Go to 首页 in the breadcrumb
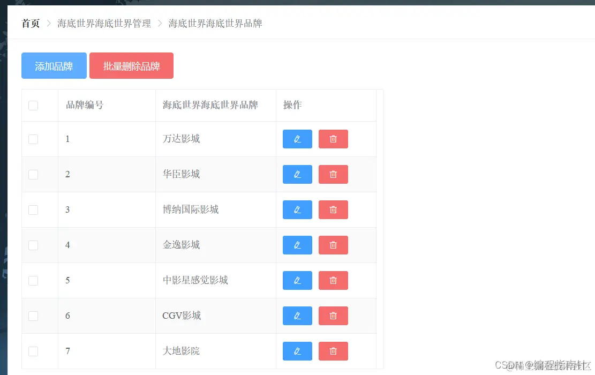This screenshot has width=595, height=375. [31, 24]
